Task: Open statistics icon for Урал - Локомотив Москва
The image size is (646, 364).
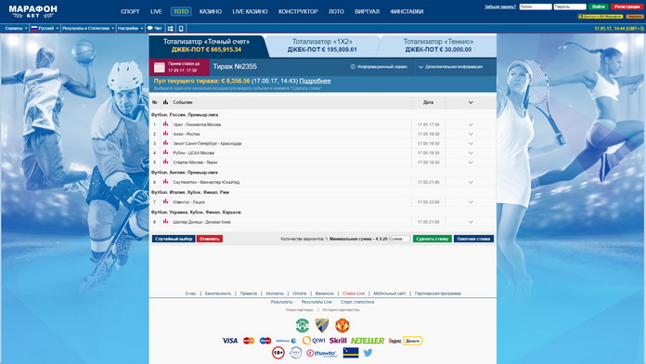Action: pos(165,124)
